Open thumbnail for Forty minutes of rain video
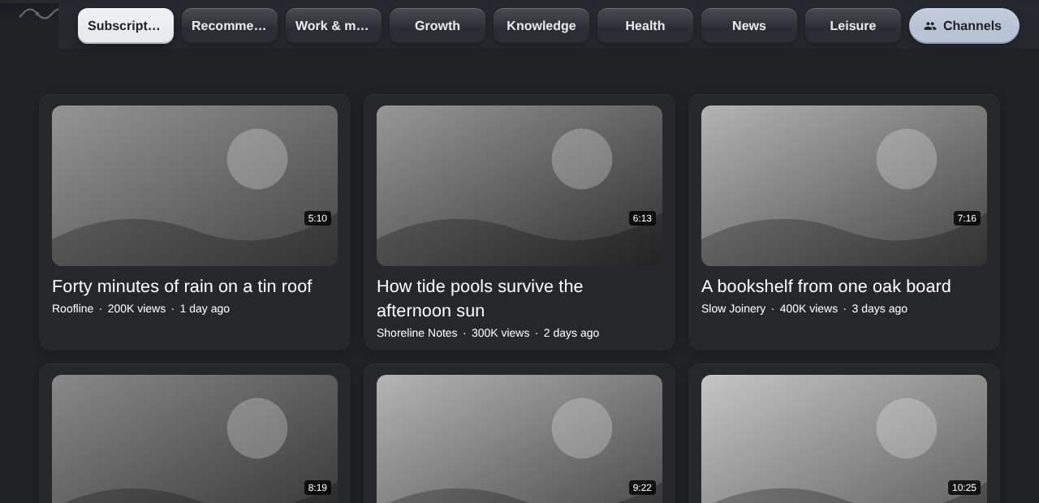The image size is (1039, 503). [195, 186]
